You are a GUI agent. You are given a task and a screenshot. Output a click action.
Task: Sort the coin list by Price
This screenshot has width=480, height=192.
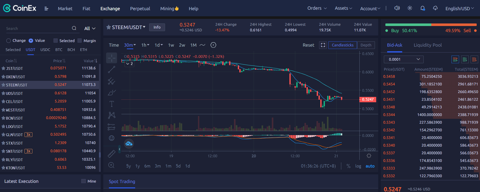tap(59, 61)
